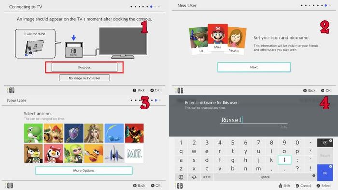This screenshot has height=190, width=338.
Task: Choose the blue Pikmin bird icon
Action: 114,133
